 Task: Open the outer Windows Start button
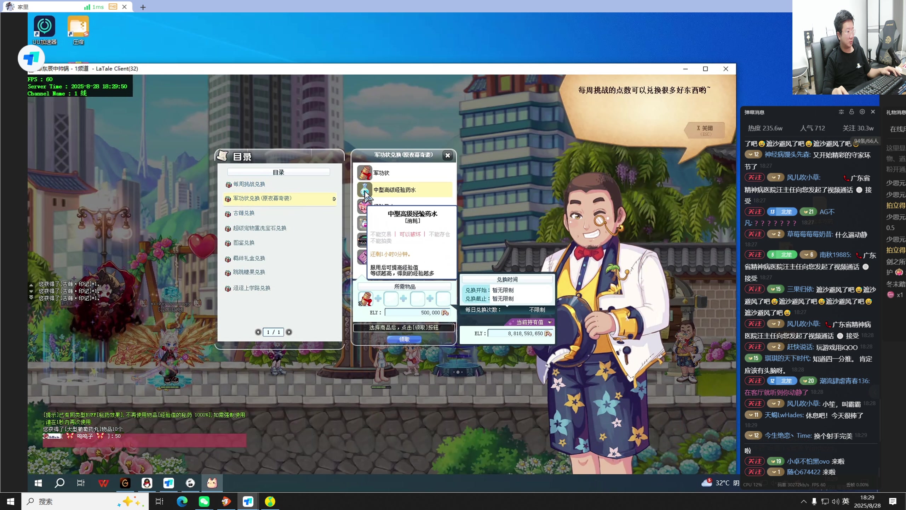[x=11, y=501]
